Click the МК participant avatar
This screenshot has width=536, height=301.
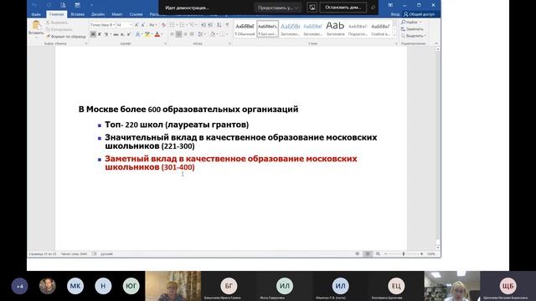coord(75,286)
